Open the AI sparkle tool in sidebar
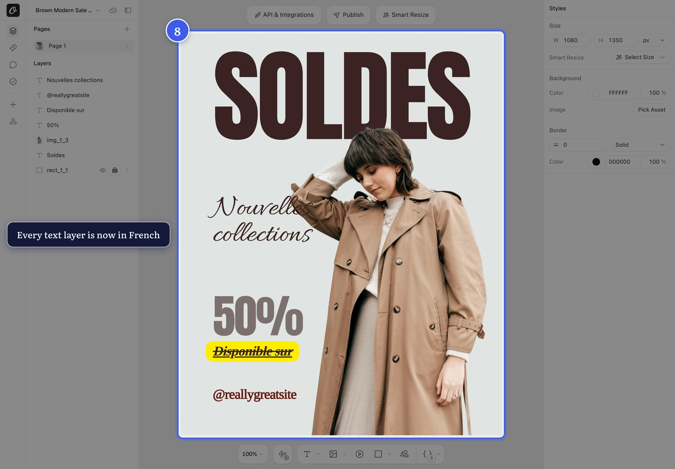 click(x=13, y=48)
